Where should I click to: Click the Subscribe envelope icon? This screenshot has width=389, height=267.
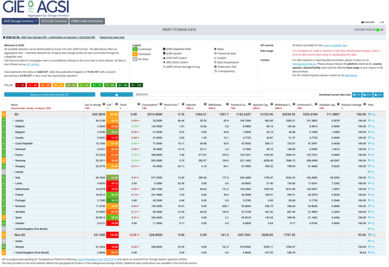[x=363, y=22]
